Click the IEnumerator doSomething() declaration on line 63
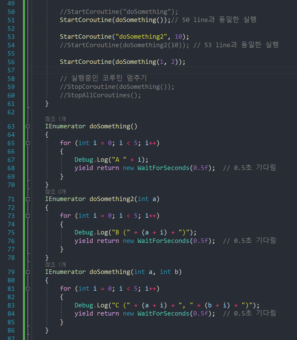This screenshot has width=297, height=340. pyautogui.click(x=91, y=126)
